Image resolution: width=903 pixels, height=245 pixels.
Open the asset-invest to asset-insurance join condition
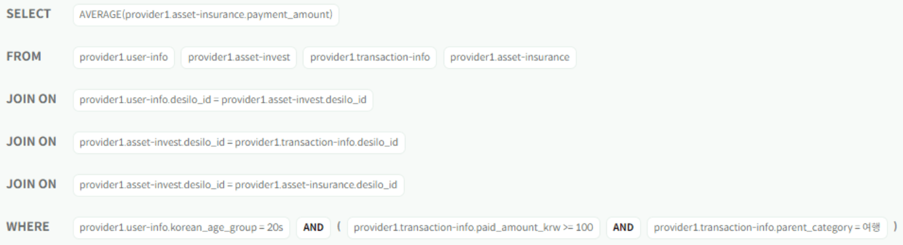pyautogui.click(x=239, y=185)
